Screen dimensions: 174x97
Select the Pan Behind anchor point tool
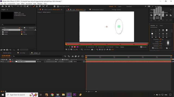[x=21, y=6]
